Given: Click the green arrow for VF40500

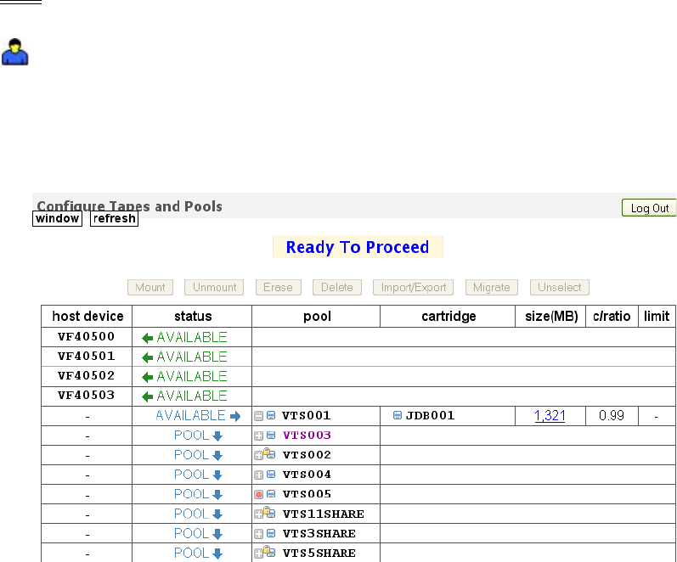Looking at the screenshot, I should pyautogui.click(x=148, y=338).
